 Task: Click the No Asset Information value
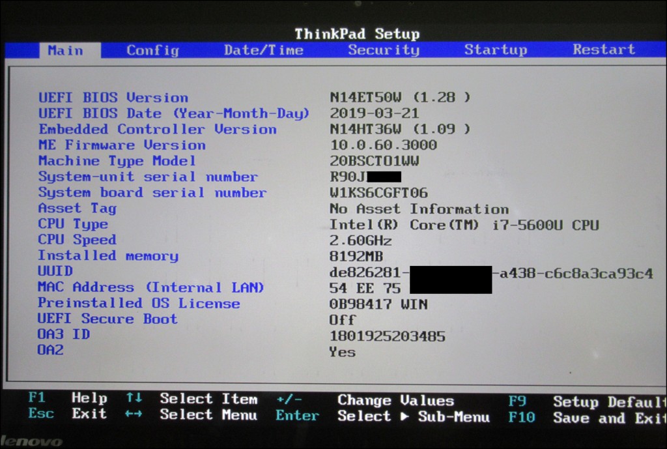point(419,209)
